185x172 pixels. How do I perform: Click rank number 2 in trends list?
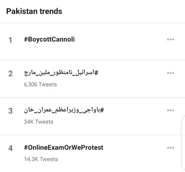(10, 73)
